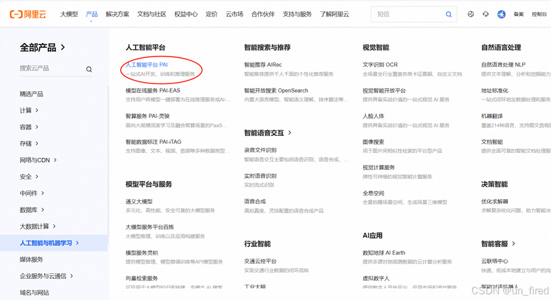Expand the 计算 category

(x=29, y=110)
